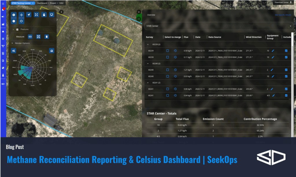Open history for the 0.50 kg/h flux row

(x=175, y=51)
